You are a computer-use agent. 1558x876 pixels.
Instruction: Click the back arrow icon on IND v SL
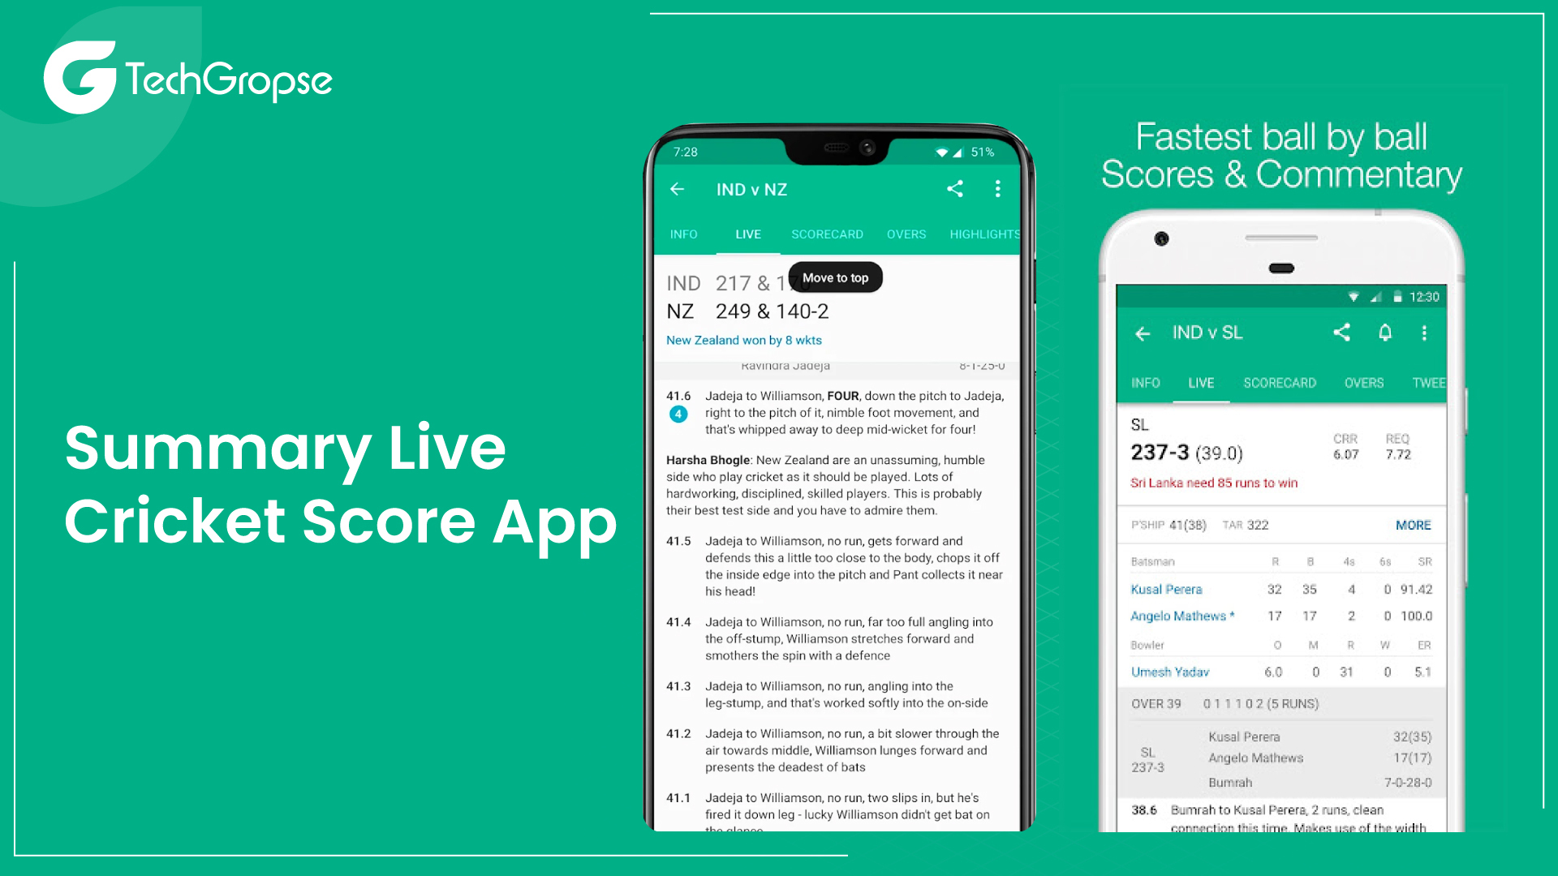click(1136, 333)
